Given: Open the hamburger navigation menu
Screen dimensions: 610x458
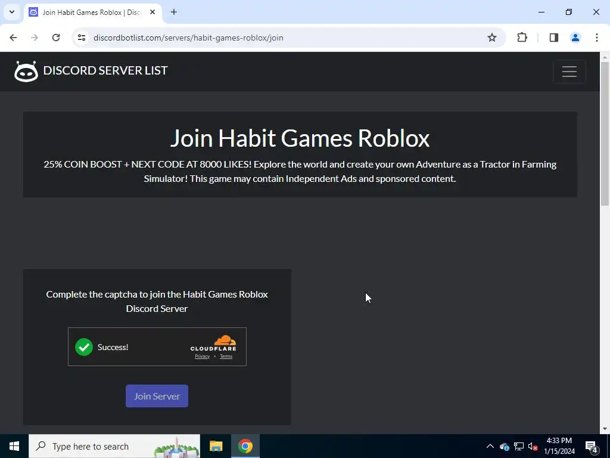Looking at the screenshot, I should [x=569, y=72].
